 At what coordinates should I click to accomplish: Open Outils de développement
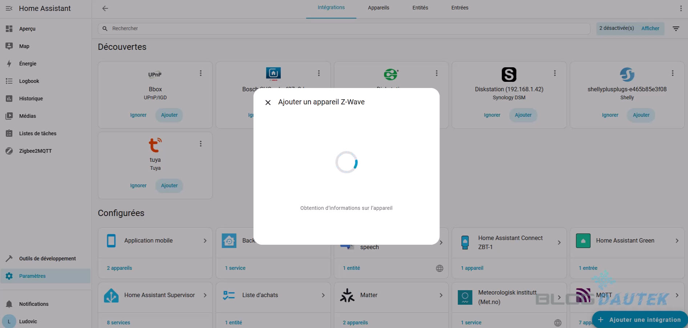pyautogui.click(x=47, y=259)
